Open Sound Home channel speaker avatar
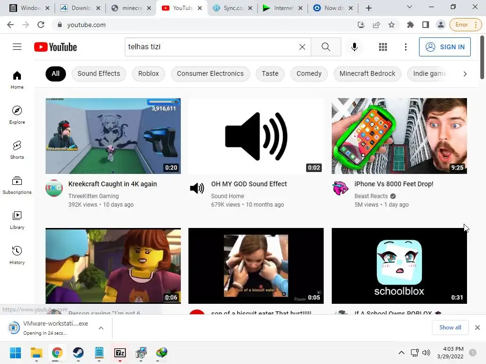The width and height of the screenshot is (486, 364). [x=197, y=188]
